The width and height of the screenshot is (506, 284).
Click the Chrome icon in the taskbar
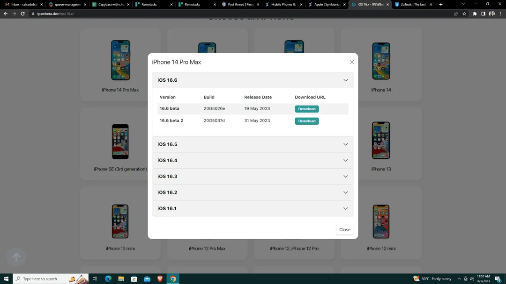coord(173,279)
